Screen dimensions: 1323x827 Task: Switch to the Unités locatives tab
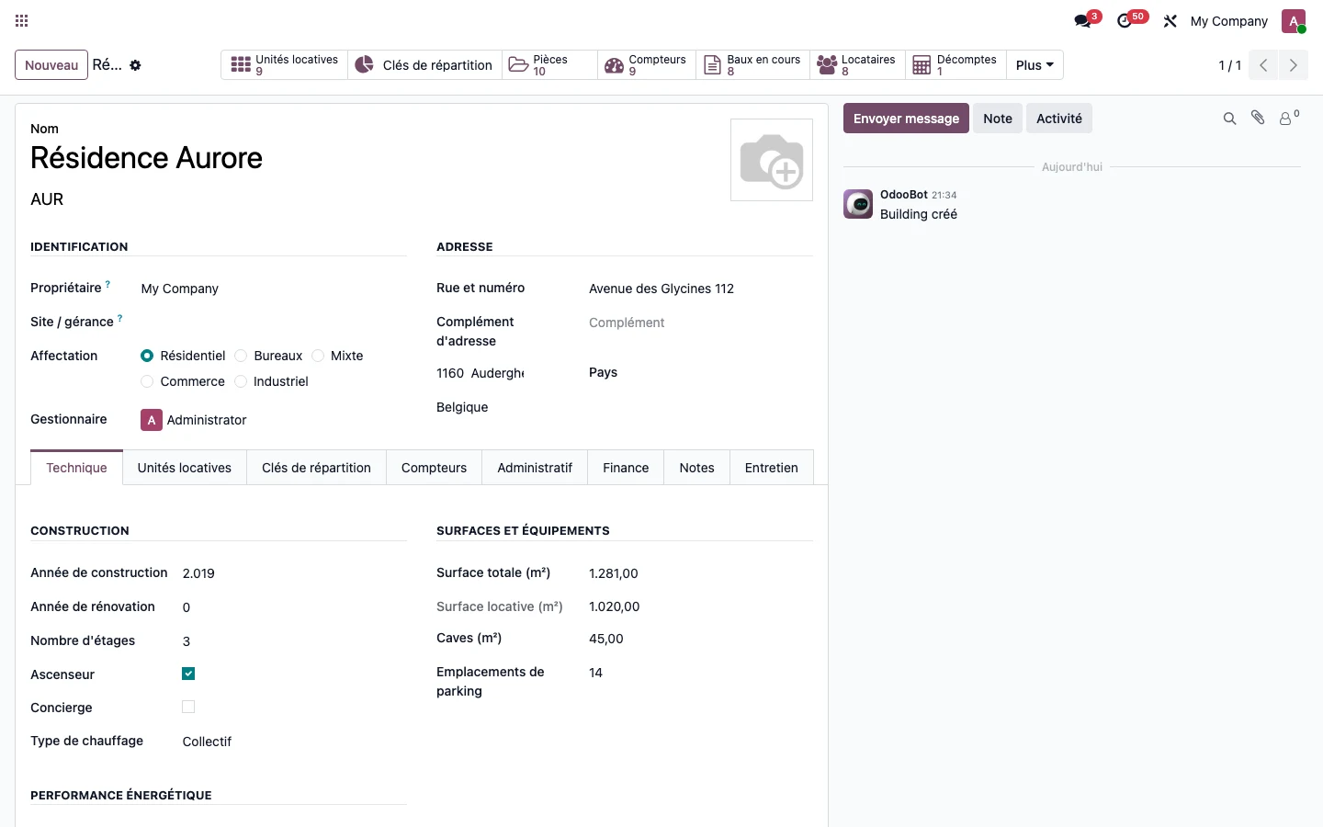coord(185,468)
